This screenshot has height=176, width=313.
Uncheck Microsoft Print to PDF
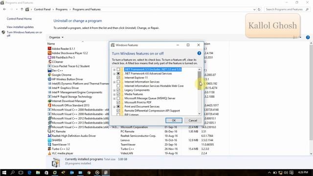(x=118, y=102)
